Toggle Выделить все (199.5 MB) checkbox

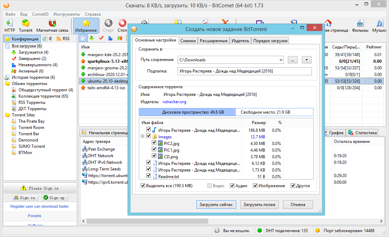pyautogui.click(x=143, y=186)
